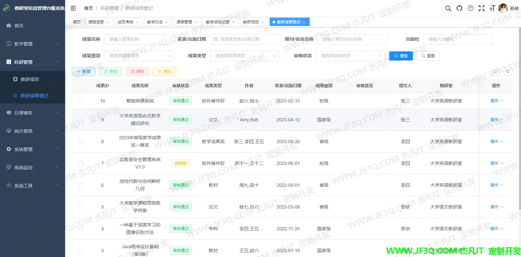Check the row for 2023年省级教学成果奖一等奖
Image resolution: width=521 pixels, height=257 pixels.
tap(81, 142)
